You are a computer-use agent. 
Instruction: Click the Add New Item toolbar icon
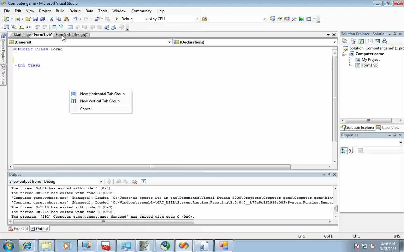[17, 19]
